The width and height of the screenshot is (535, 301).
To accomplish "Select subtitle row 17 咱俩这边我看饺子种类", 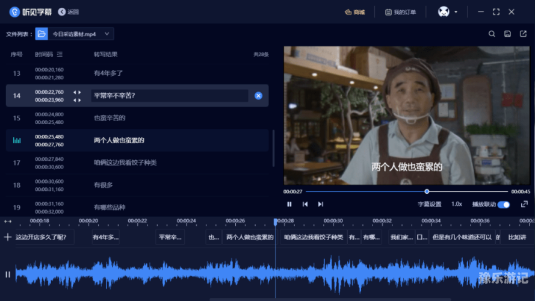I will click(x=137, y=163).
